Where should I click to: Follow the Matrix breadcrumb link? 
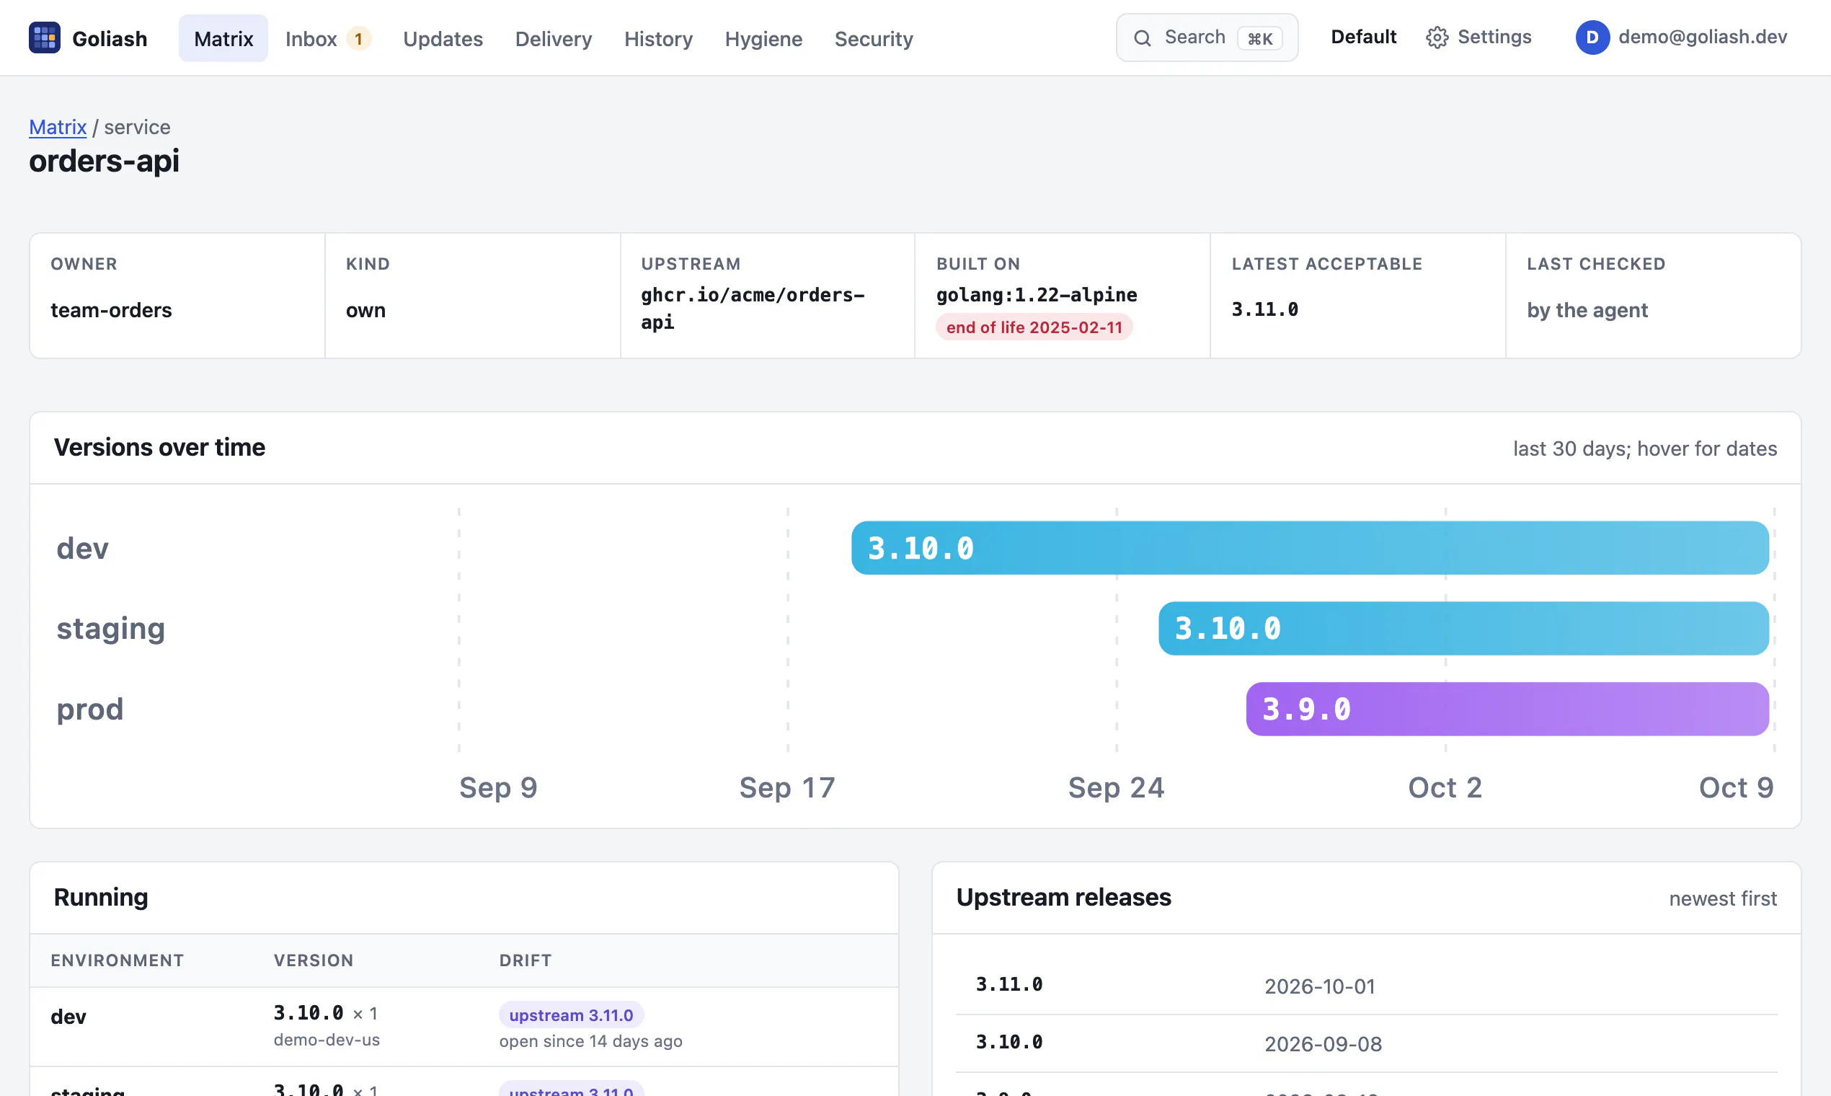click(58, 127)
